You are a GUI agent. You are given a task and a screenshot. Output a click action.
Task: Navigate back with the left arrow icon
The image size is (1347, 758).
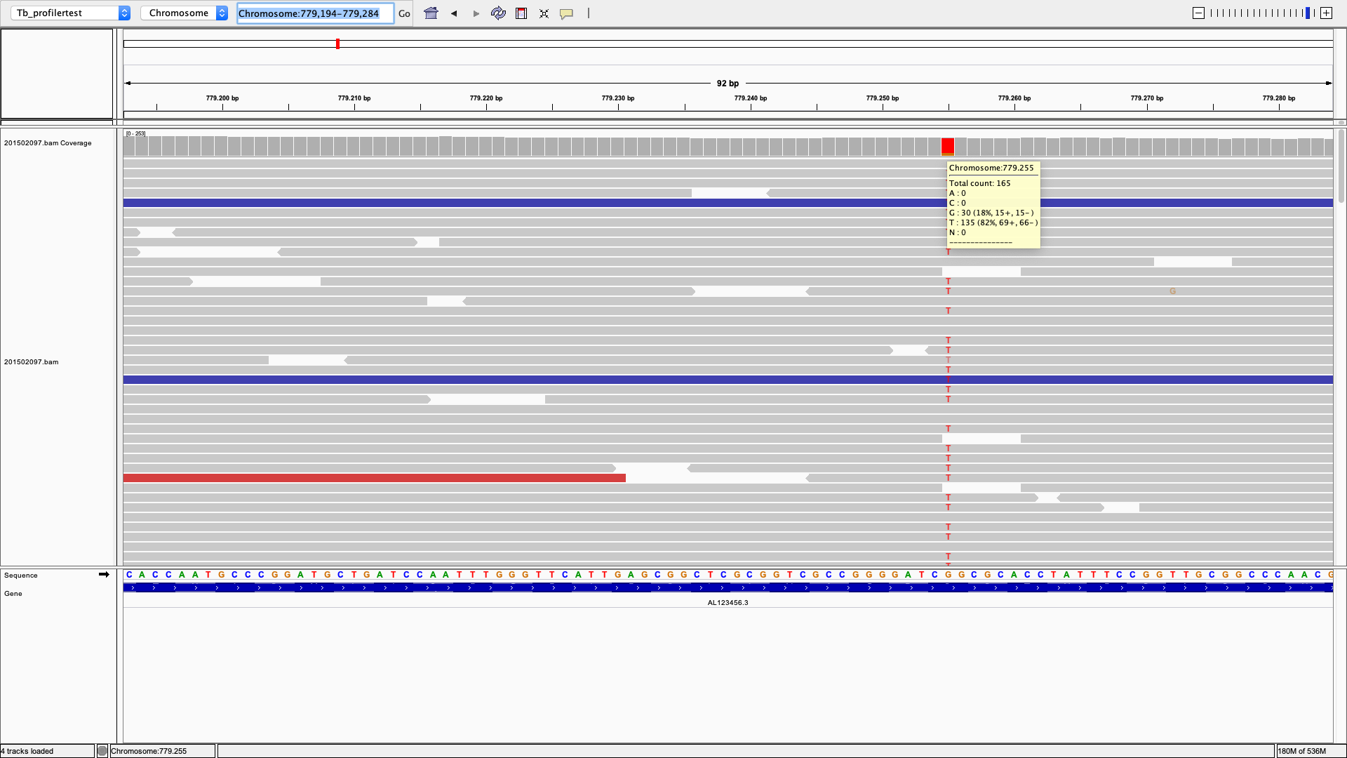tap(453, 13)
